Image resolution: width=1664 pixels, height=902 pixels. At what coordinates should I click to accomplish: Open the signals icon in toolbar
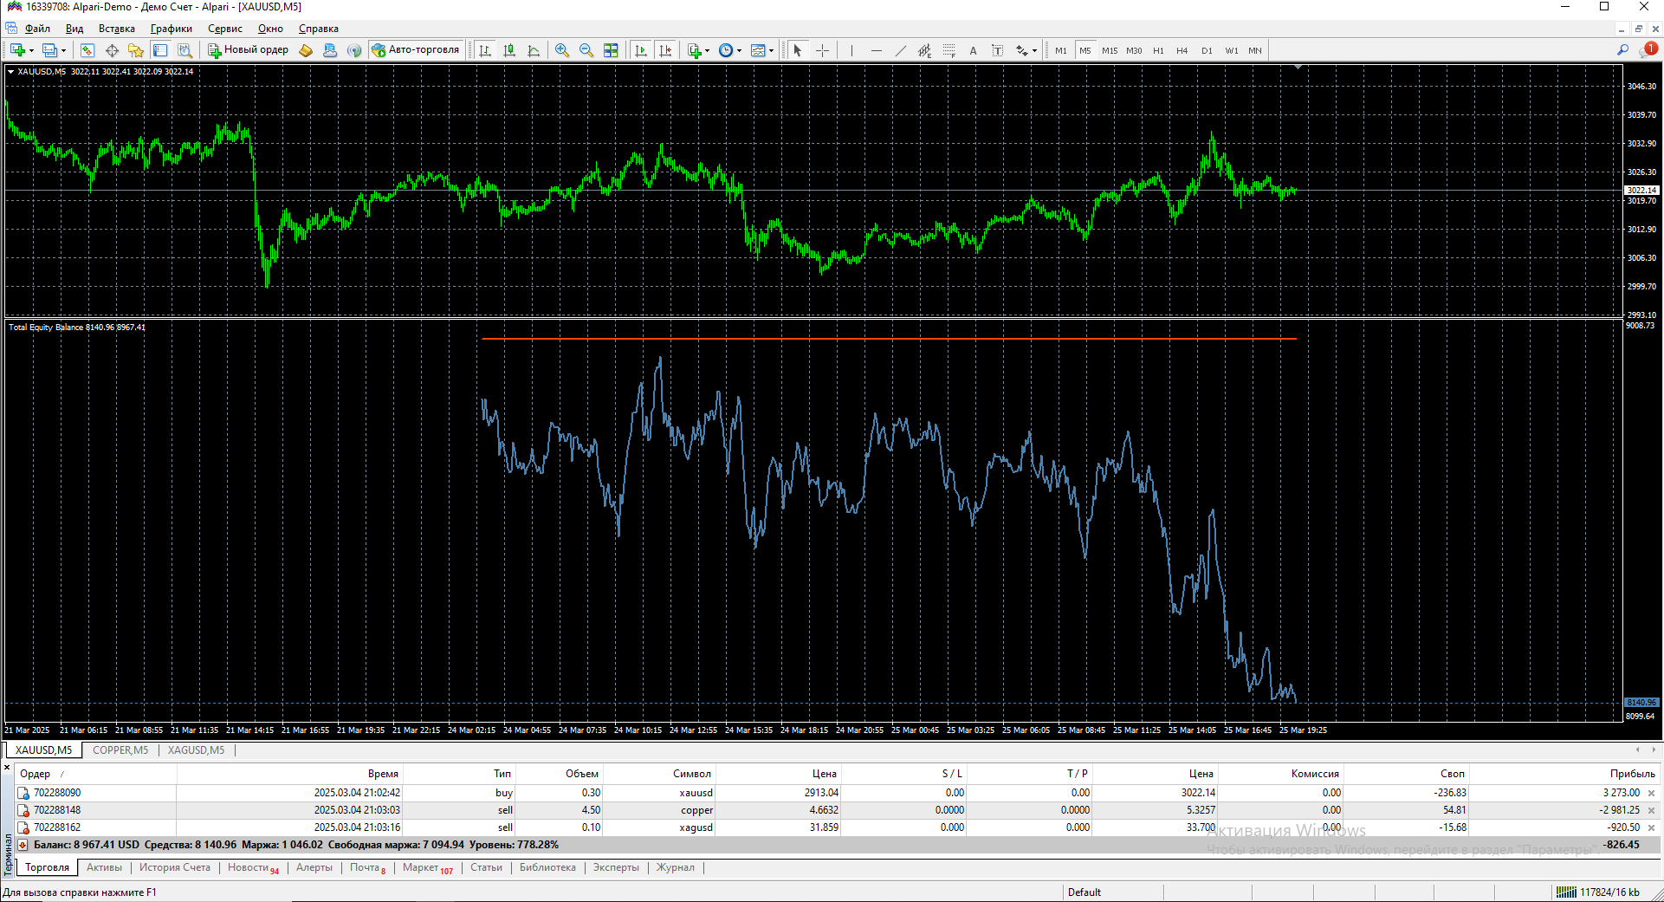(354, 50)
